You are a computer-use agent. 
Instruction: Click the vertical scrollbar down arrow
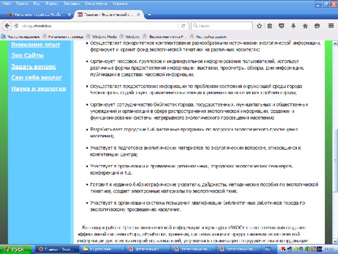click(335, 241)
